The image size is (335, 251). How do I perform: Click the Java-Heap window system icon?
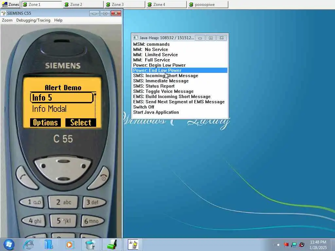[x=135, y=38]
